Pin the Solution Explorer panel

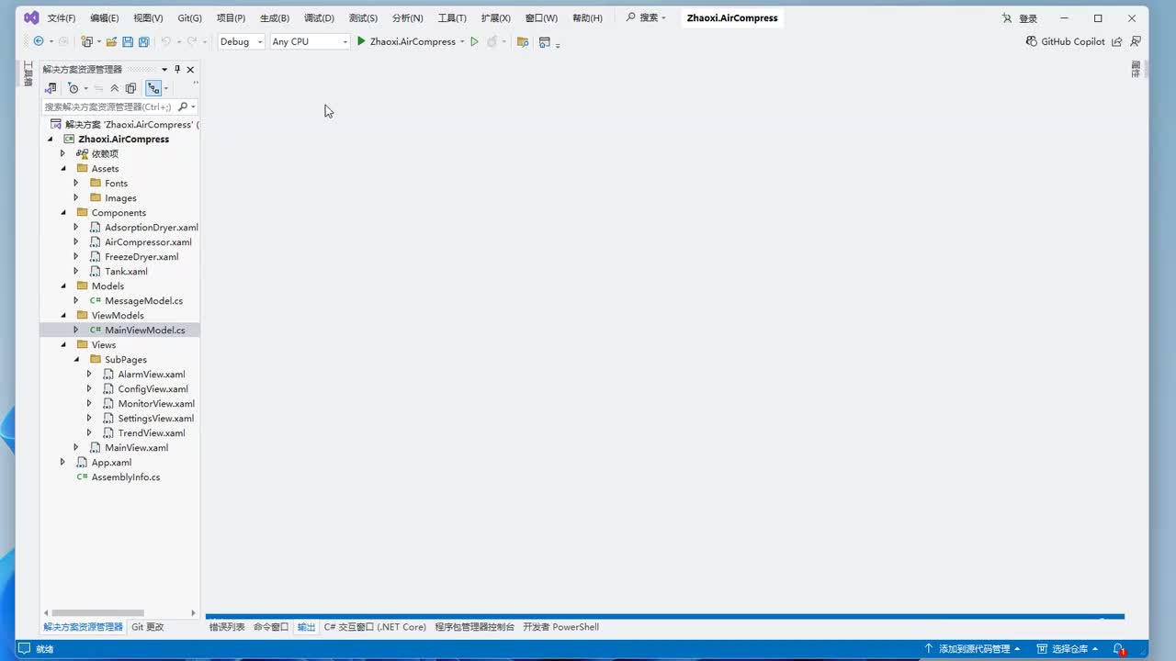tap(178, 69)
